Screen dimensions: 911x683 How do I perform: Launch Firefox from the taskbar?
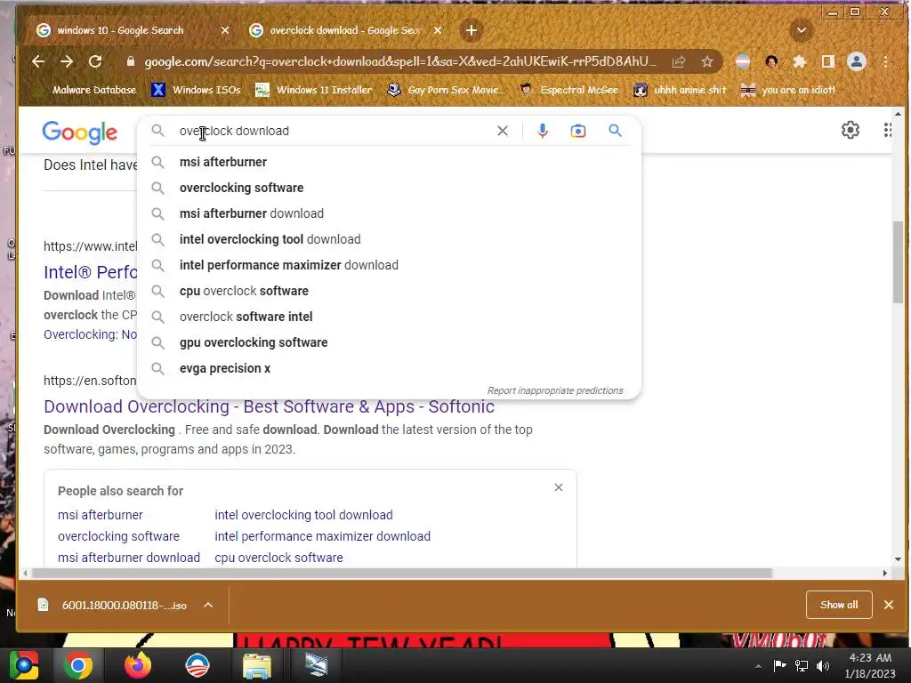[138, 665]
